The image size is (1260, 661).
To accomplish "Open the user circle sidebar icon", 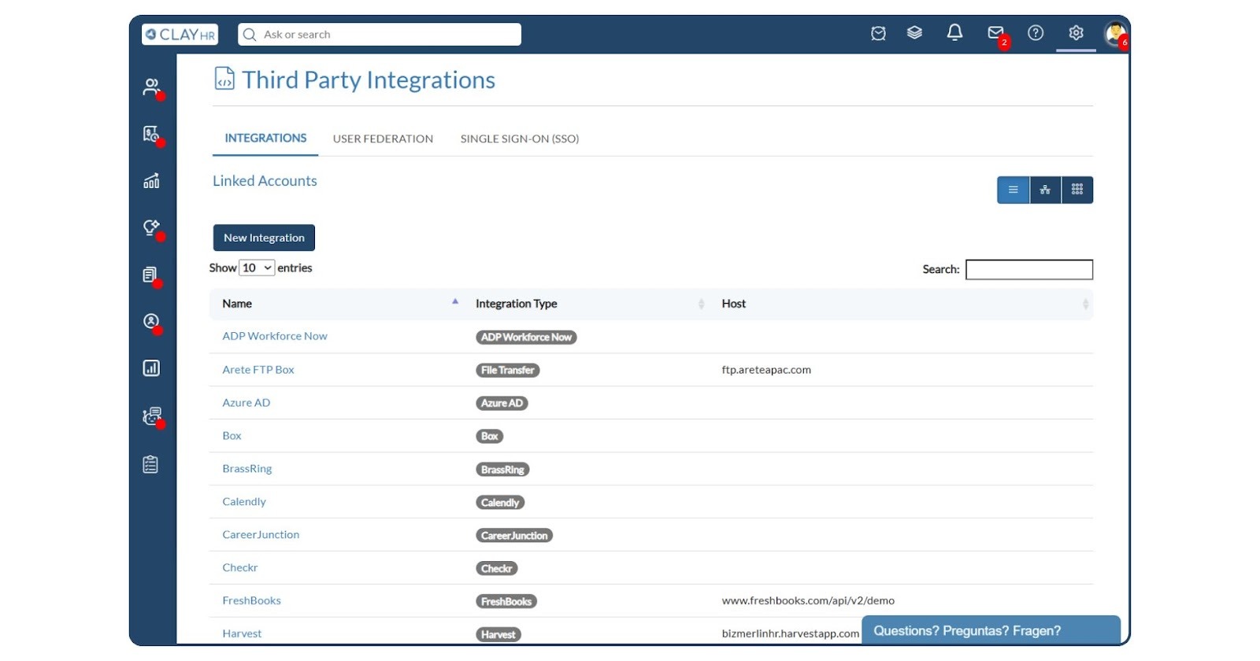I will click(x=151, y=321).
